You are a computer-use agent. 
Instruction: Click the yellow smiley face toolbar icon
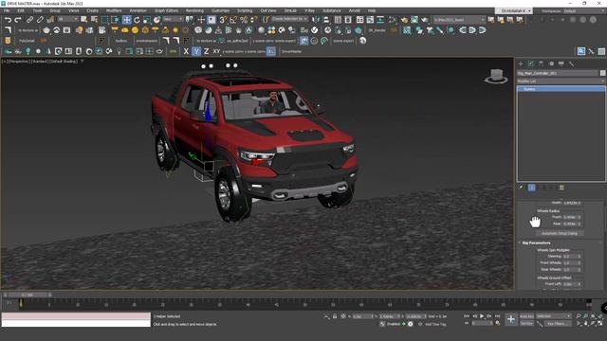pyautogui.click(x=135, y=30)
